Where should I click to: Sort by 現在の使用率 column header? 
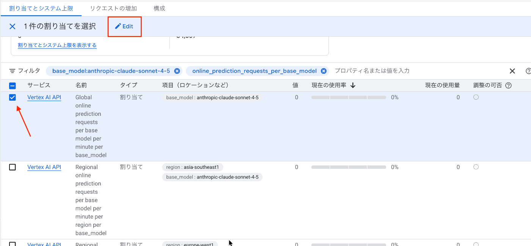click(x=329, y=85)
